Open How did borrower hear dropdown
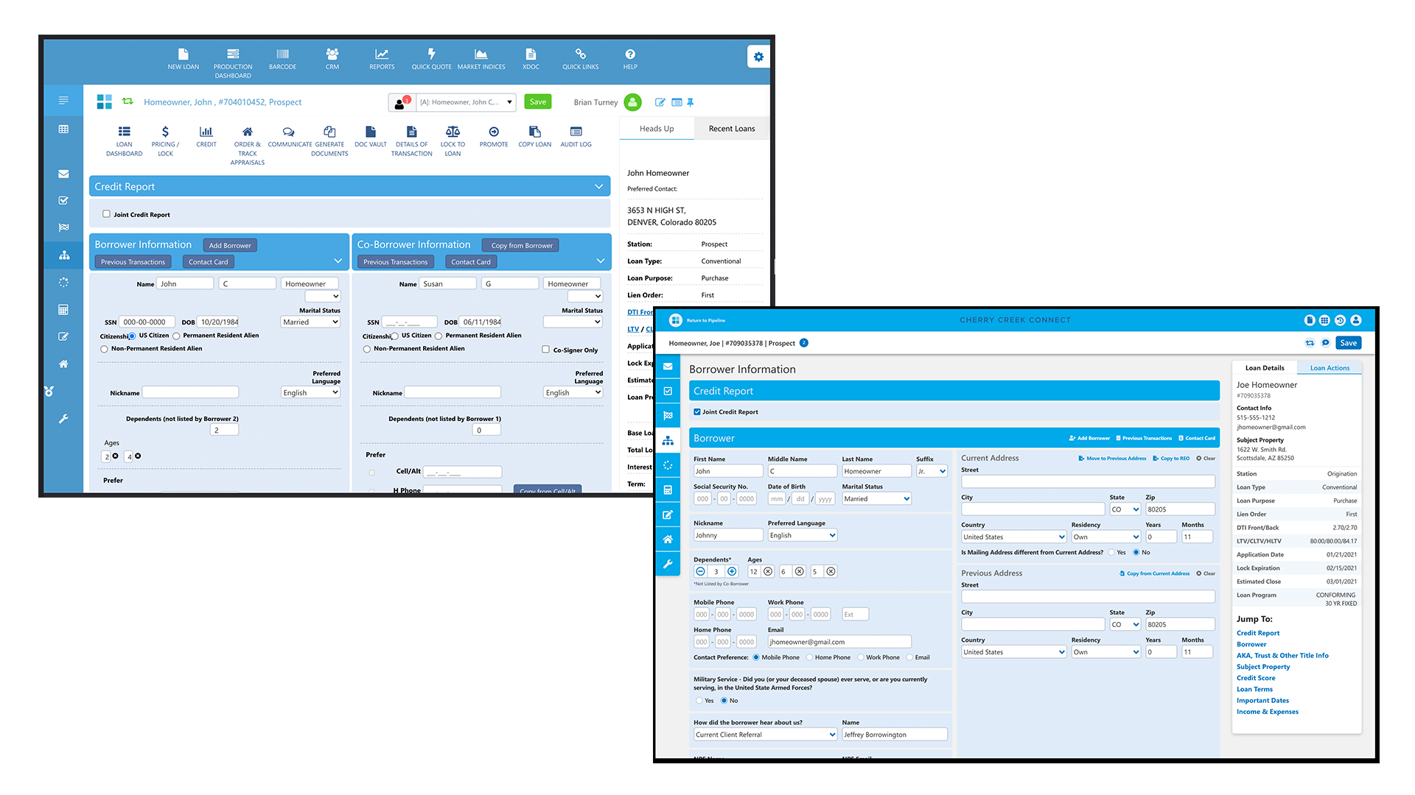1415x795 pixels. coord(766,735)
